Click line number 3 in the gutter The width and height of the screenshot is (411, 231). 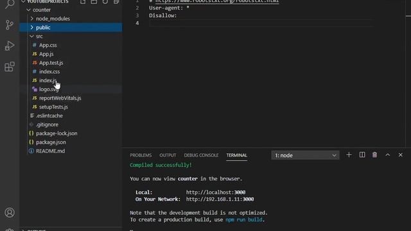[137, 15]
